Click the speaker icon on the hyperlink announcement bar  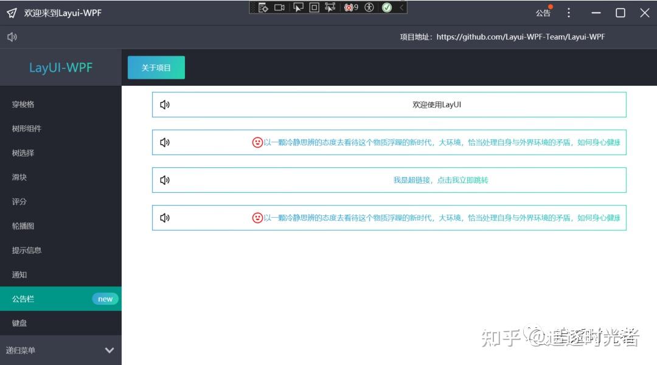point(164,179)
